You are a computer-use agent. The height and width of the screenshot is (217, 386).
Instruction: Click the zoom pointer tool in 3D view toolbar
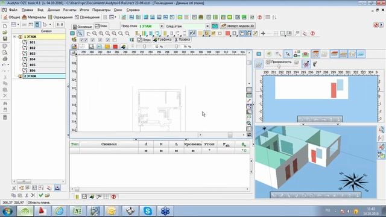[x=288, y=54]
